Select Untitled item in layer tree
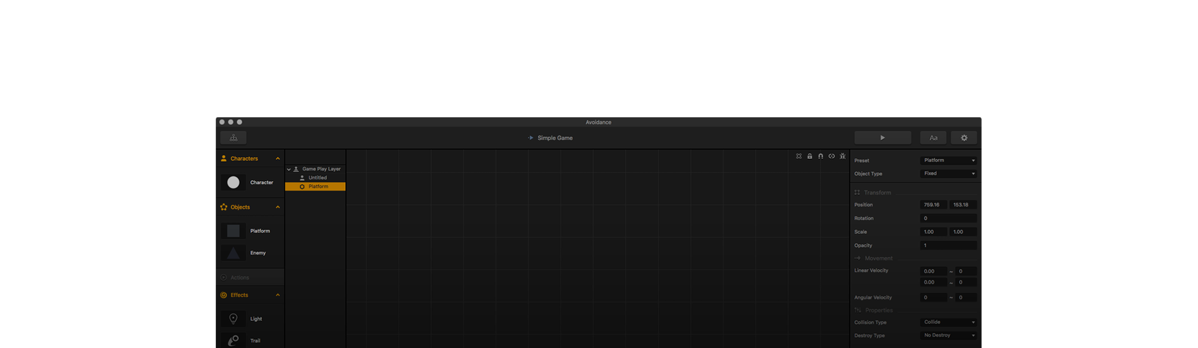1198x348 pixels. (x=317, y=178)
